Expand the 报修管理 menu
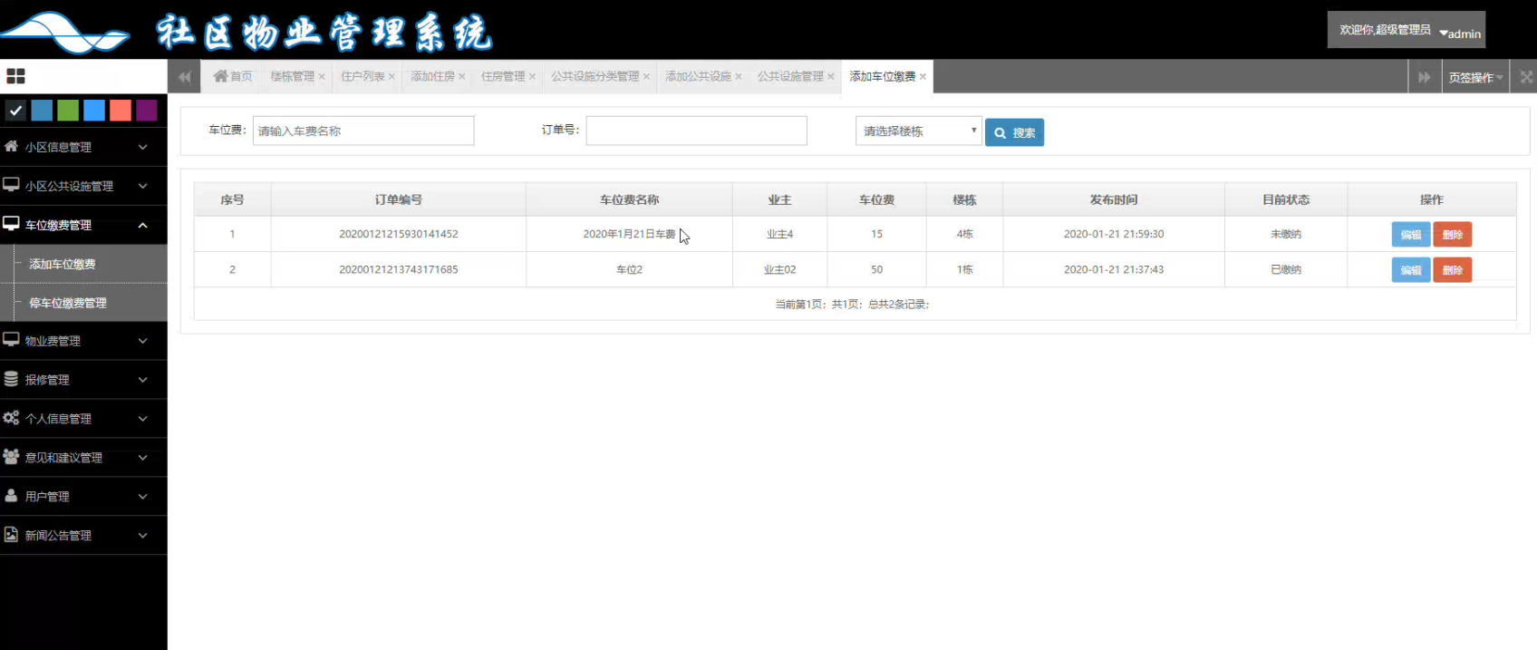Viewport: 1537px width, 650px height. pos(83,380)
